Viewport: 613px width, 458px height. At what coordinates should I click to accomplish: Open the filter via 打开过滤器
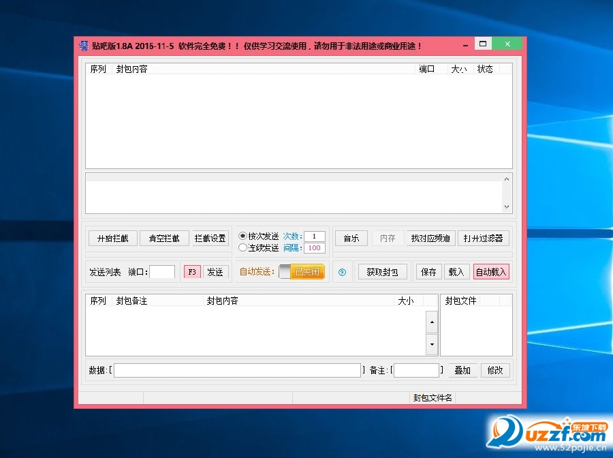click(x=484, y=238)
